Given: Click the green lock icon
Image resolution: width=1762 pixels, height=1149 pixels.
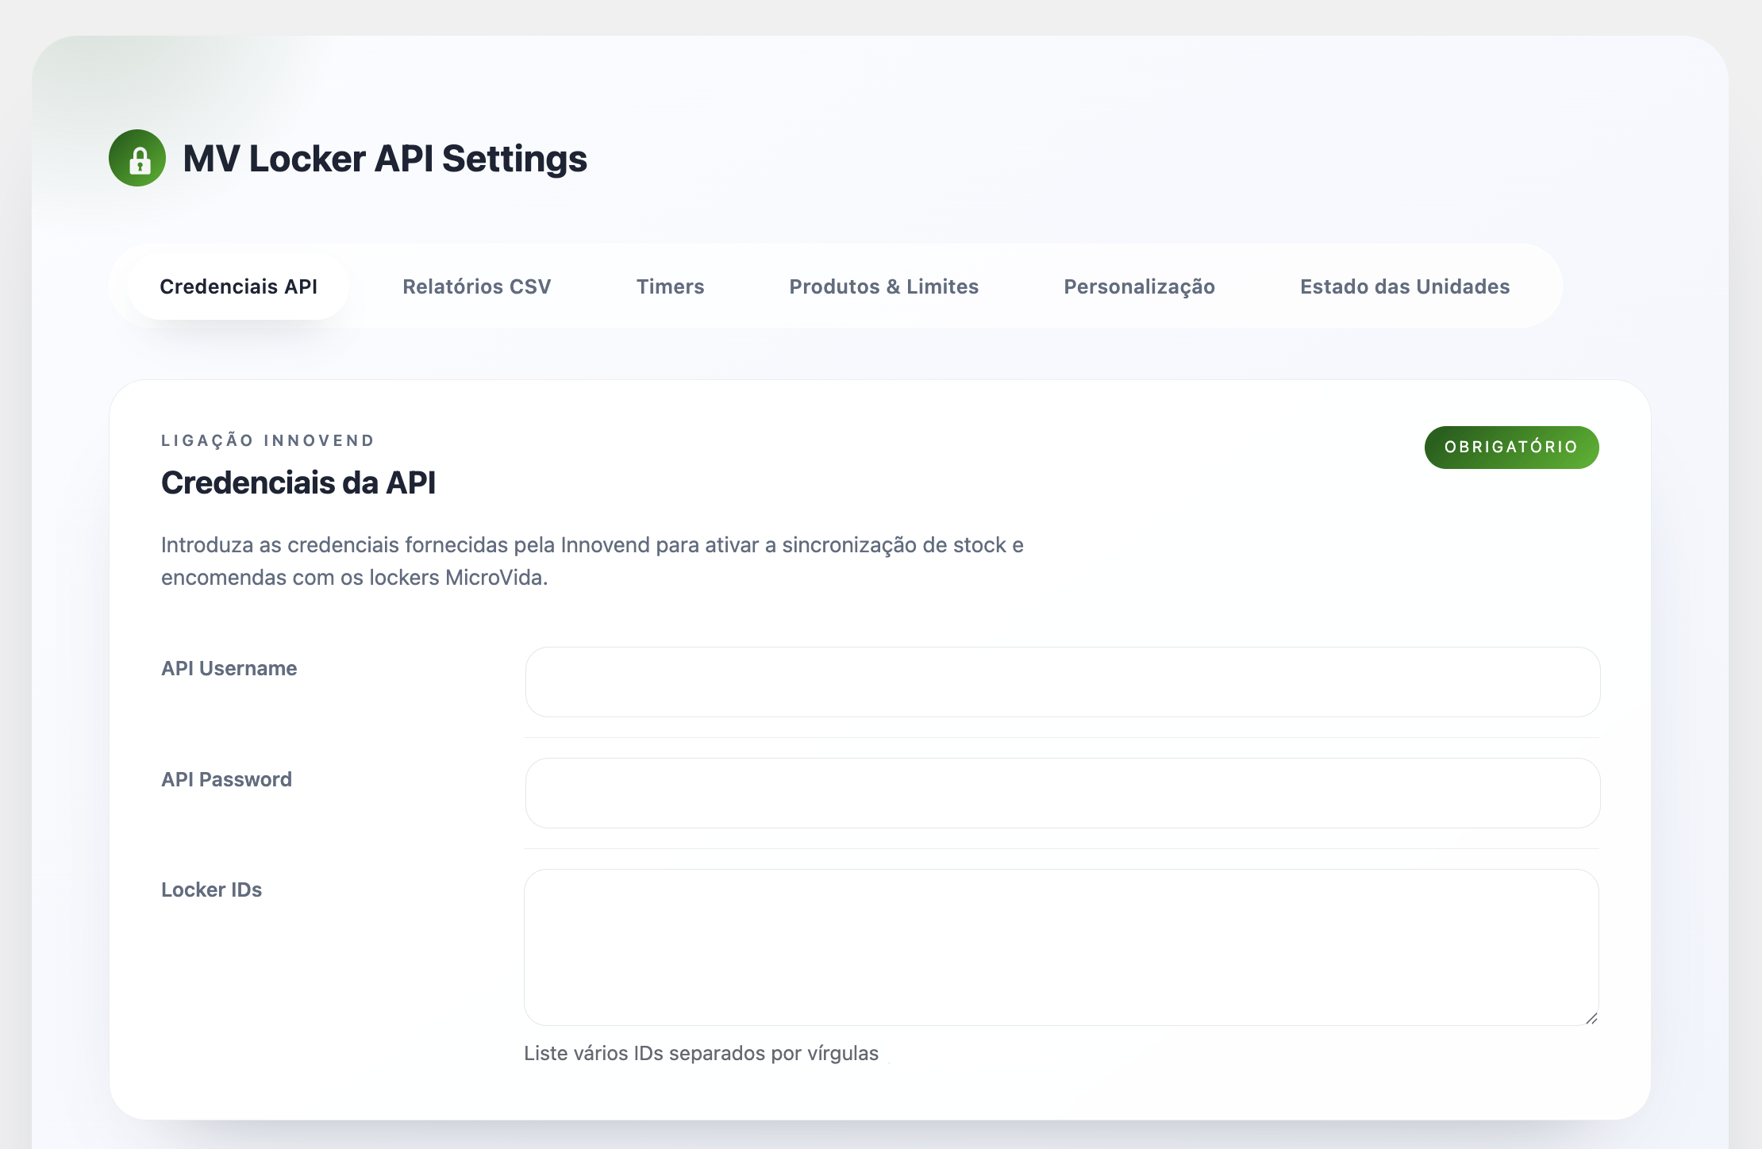Looking at the screenshot, I should [137, 158].
